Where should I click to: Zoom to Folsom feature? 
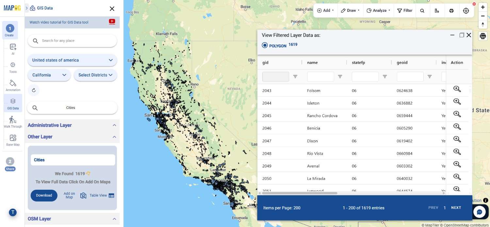pos(457,89)
